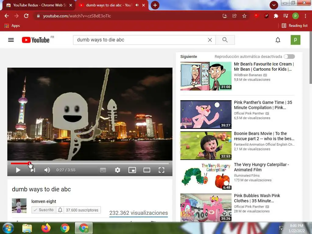Open the dark round extension icon
Image resolution: width=312 pixels, height=234 pixels.
point(266,16)
